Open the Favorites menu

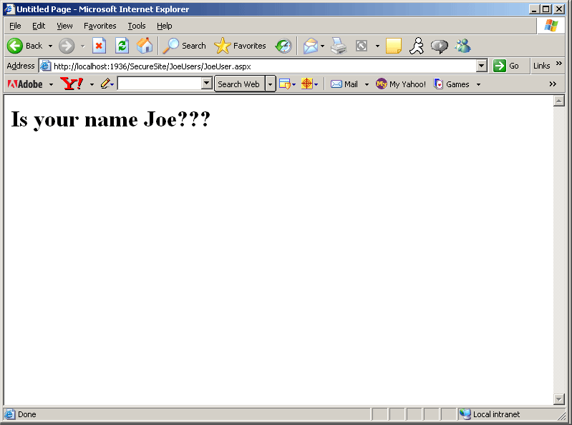point(100,26)
